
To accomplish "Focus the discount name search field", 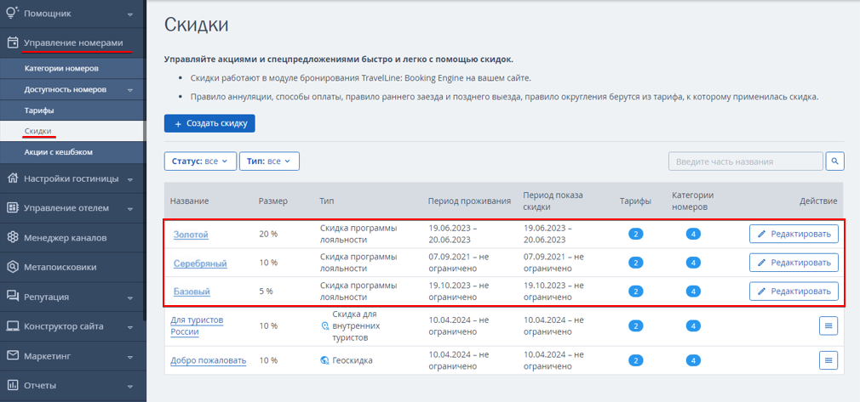I will point(745,161).
